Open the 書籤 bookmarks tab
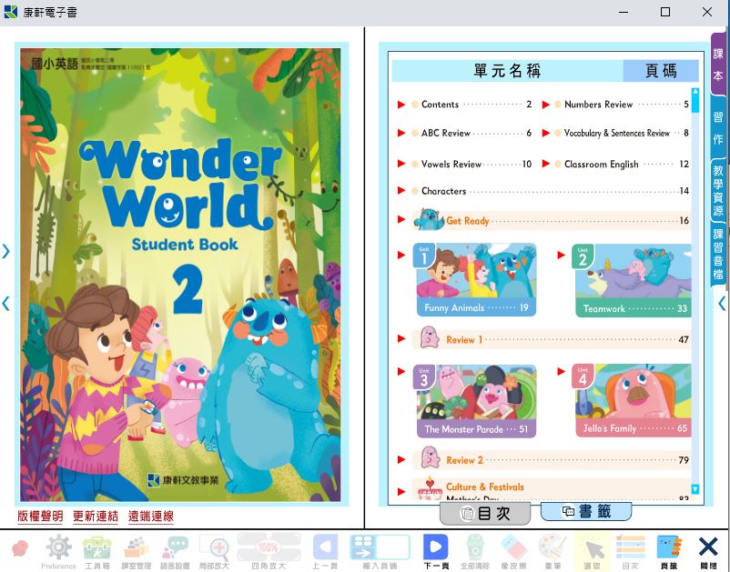The width and height of the screenshot is (730, 572). tap(586, 512)
